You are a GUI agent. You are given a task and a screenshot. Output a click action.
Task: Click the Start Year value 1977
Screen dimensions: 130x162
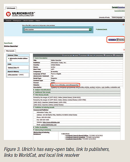pyautogui.click(x=53, y=69)
